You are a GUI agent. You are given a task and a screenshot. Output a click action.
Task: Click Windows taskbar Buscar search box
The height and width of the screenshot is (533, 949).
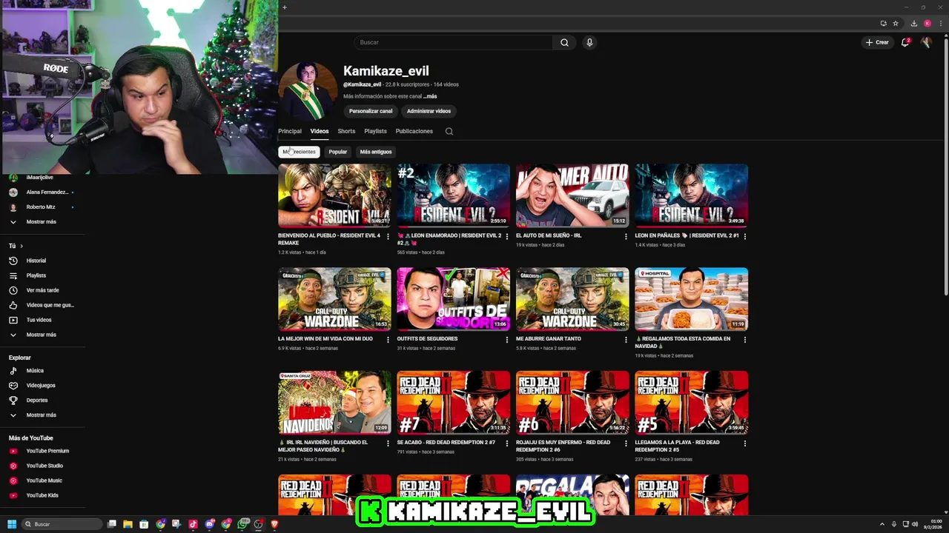[x=62, y=524]
